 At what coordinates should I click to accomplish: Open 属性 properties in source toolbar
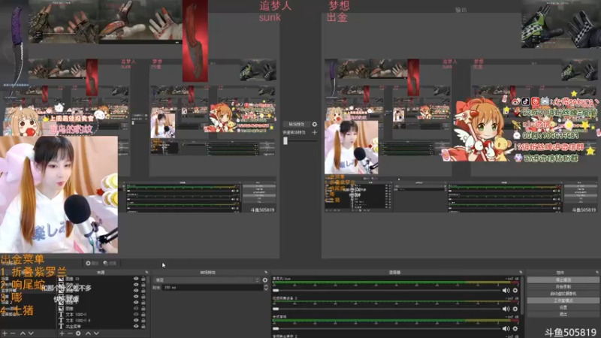92,264
